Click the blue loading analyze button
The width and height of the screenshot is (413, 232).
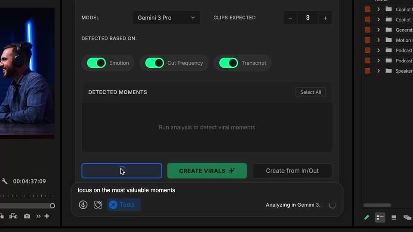(122, 171)
